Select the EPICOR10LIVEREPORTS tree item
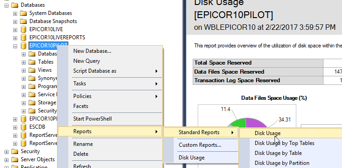342x168 pixels. [57, 37]
